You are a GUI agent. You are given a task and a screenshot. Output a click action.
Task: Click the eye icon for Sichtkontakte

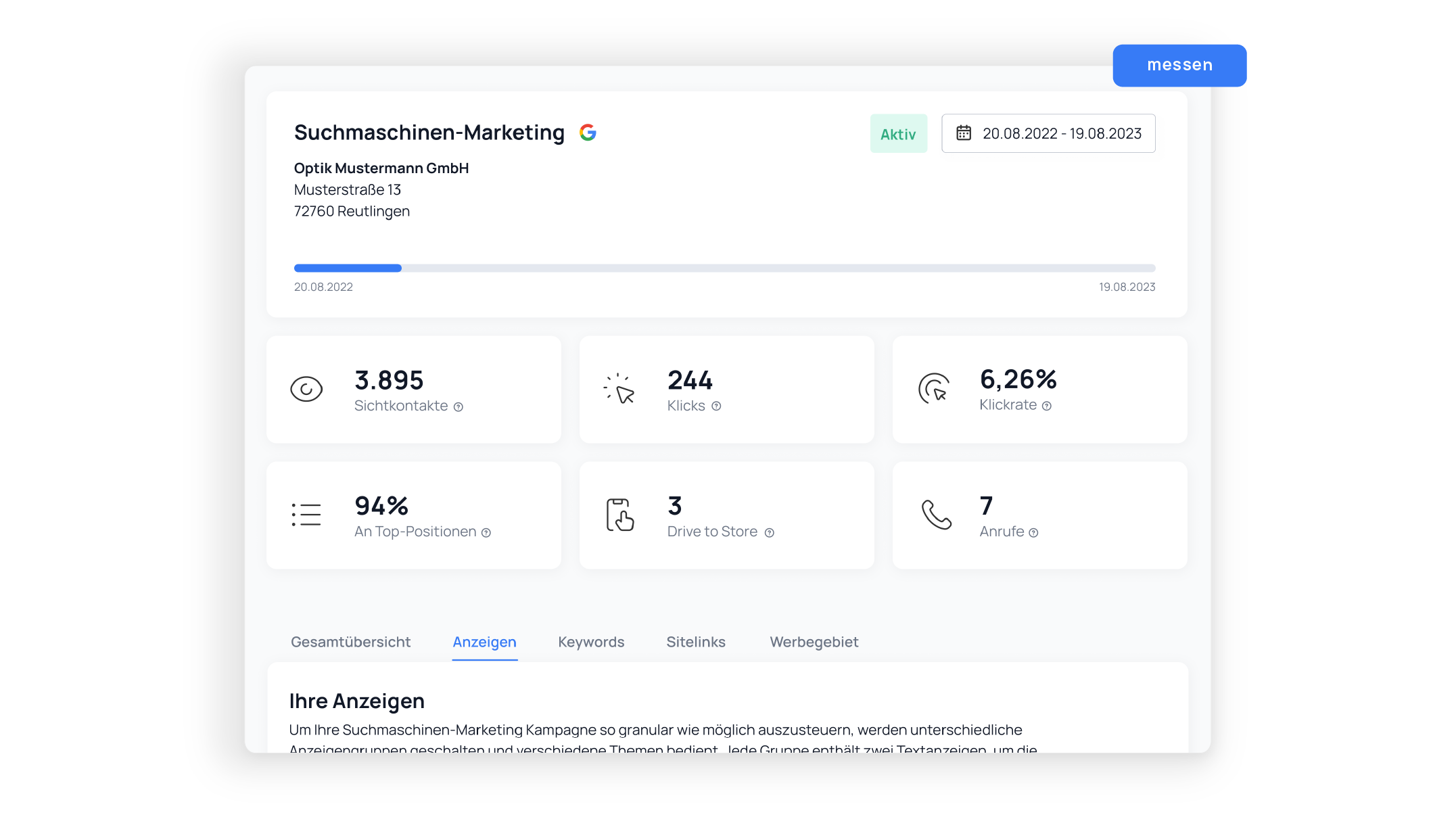coord(306,389)
